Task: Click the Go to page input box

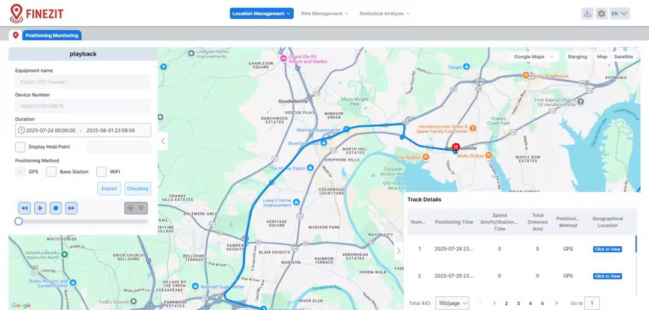Action: click(x=591, y=303)
